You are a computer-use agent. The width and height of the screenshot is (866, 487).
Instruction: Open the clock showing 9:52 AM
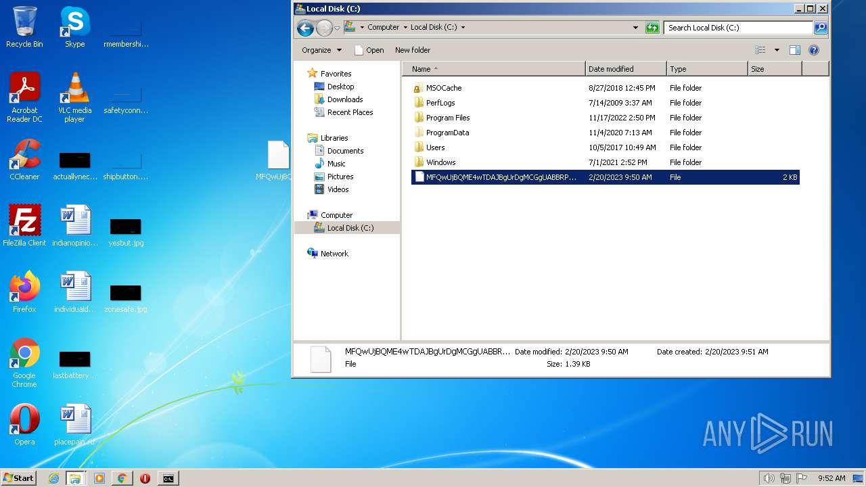pos(831,478)
